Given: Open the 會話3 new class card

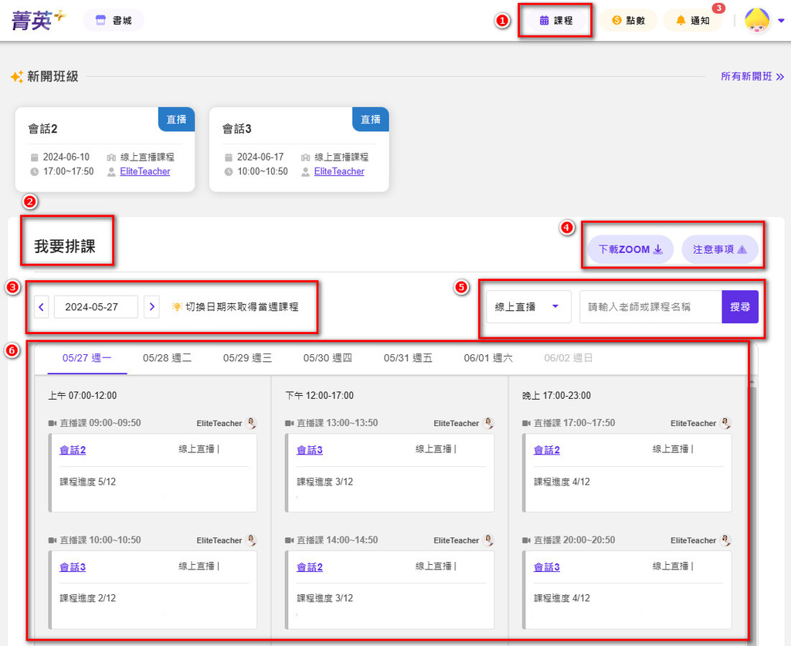Looking at the screenshot, I should [299, 149].
